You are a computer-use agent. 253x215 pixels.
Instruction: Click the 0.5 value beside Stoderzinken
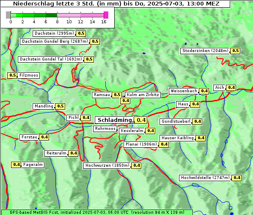pyautogui.click(x=235, y=51)
